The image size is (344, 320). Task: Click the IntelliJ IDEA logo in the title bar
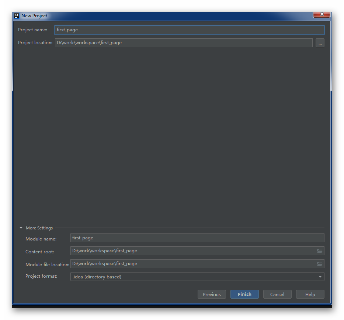tap(16, 15)
